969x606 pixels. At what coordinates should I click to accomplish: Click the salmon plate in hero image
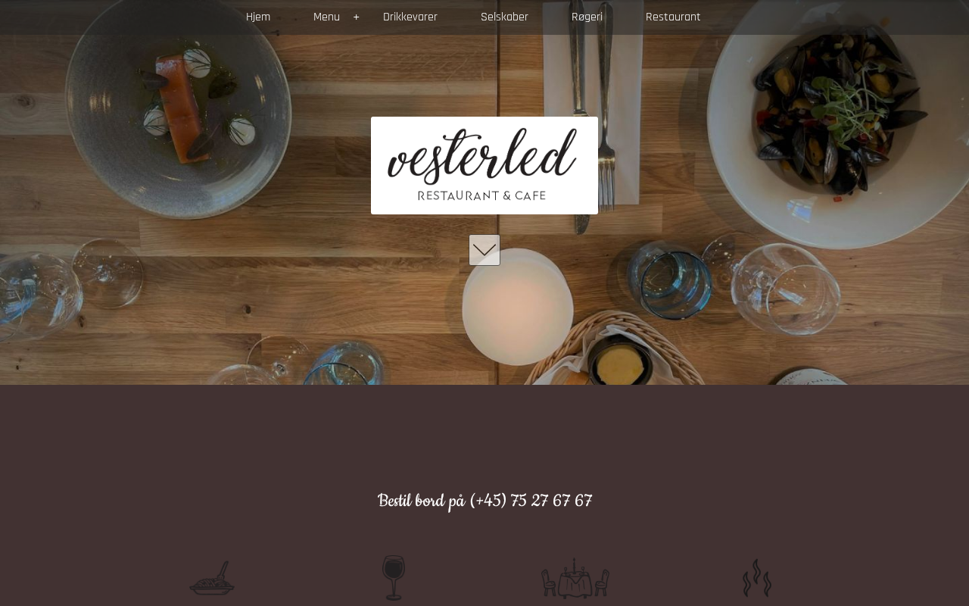179,106
